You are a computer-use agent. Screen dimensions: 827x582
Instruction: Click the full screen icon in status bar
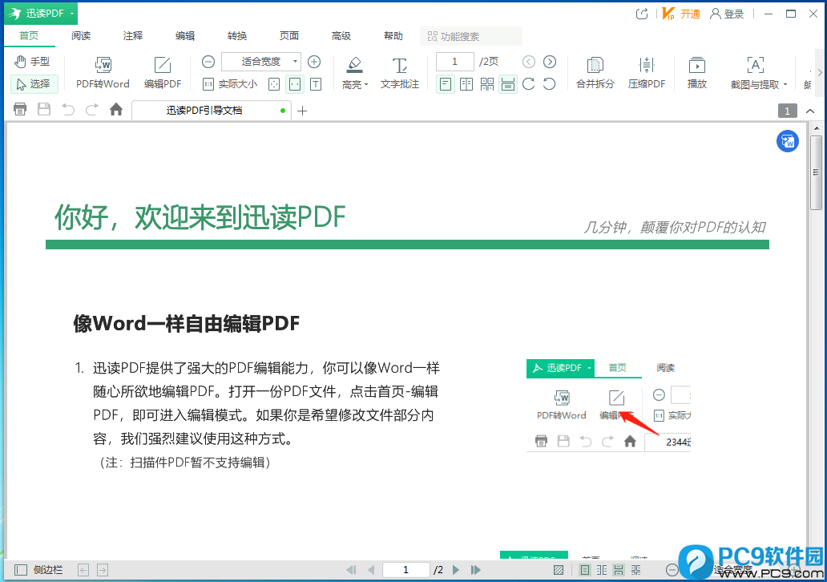tap(559, 570)
